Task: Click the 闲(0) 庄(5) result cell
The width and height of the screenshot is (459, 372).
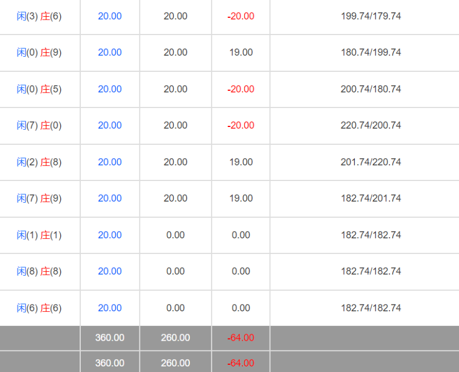Action: coord(39,89)
